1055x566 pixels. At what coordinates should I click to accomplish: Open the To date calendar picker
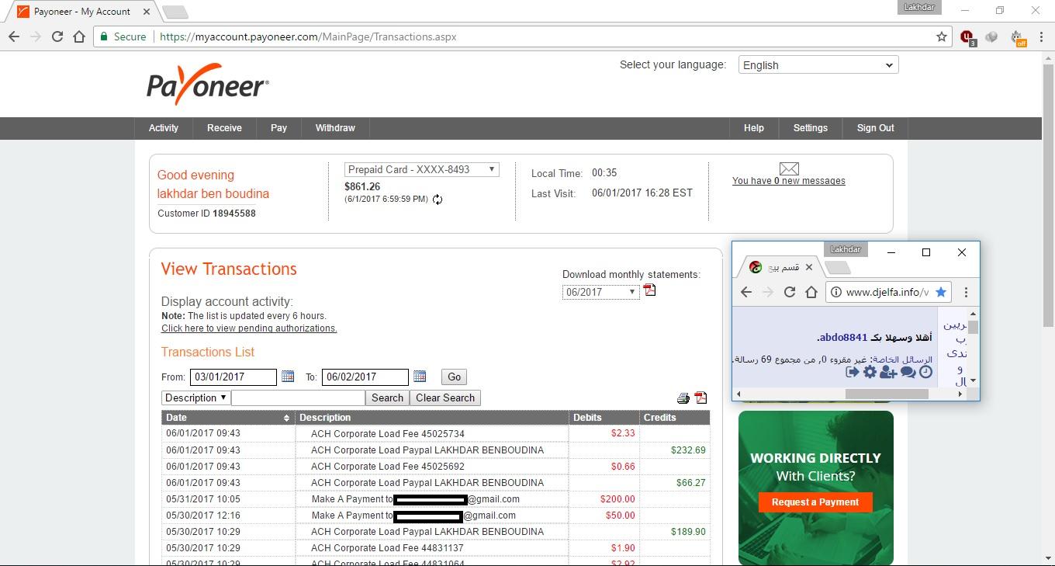420,377
